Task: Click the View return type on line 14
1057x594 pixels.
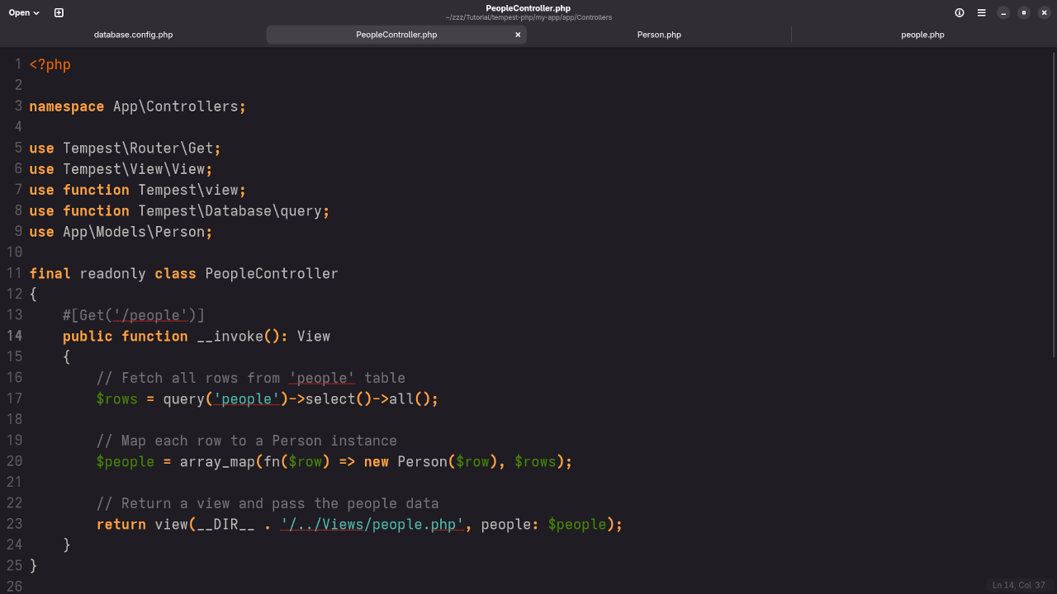Action: click(314, 337)
